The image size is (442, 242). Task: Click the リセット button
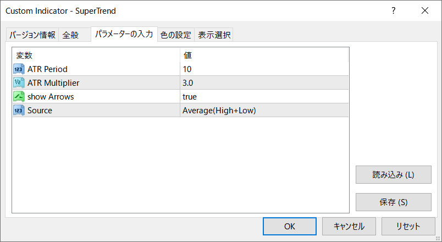tap(408, 226)
